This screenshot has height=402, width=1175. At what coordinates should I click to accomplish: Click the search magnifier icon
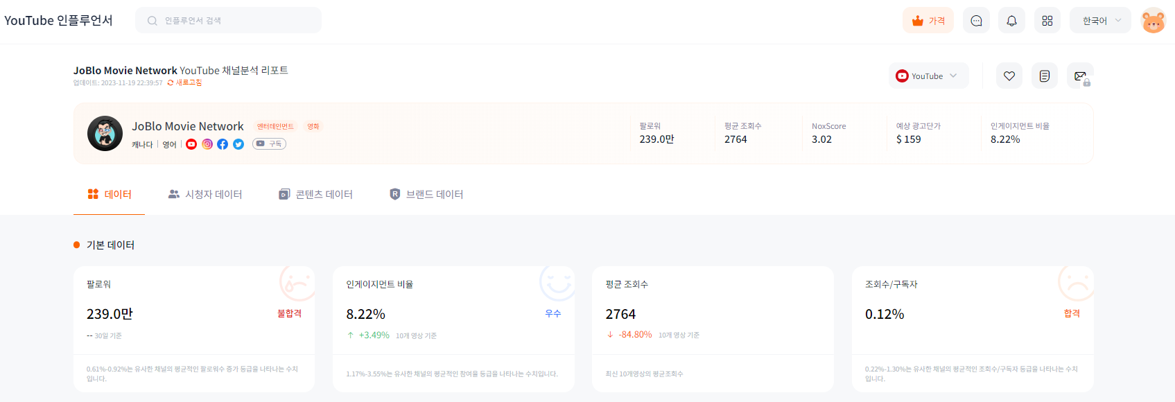click(153, 21)
